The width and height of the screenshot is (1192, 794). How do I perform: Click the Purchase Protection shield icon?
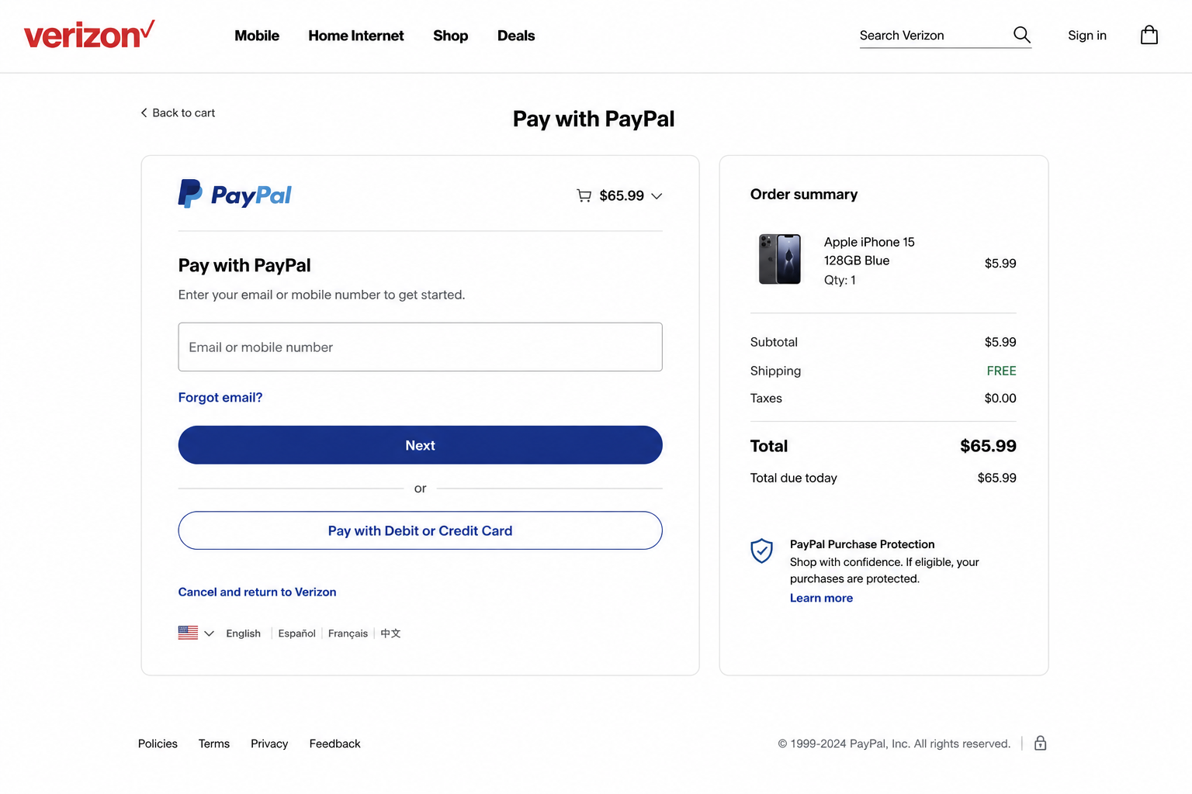(x=762, y=551)
